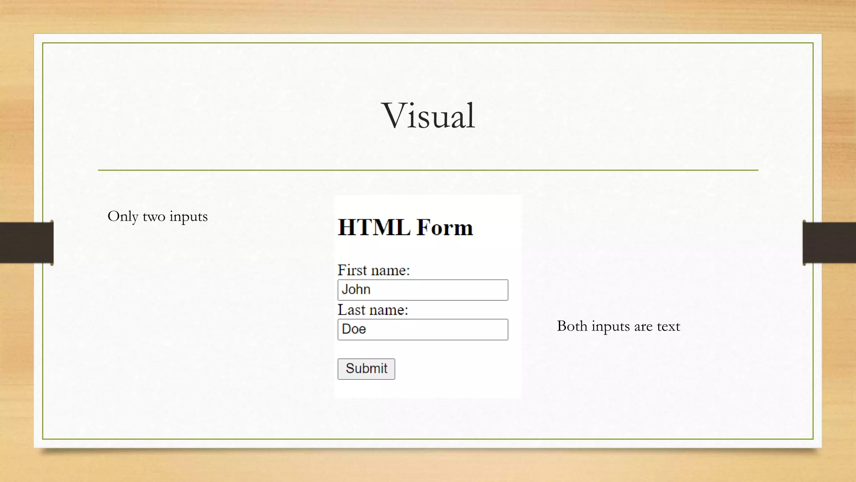The width and height of the screenshot is (856, 482).
Task: Click the 'Last name:' label
Action: (x=373, y=310)
